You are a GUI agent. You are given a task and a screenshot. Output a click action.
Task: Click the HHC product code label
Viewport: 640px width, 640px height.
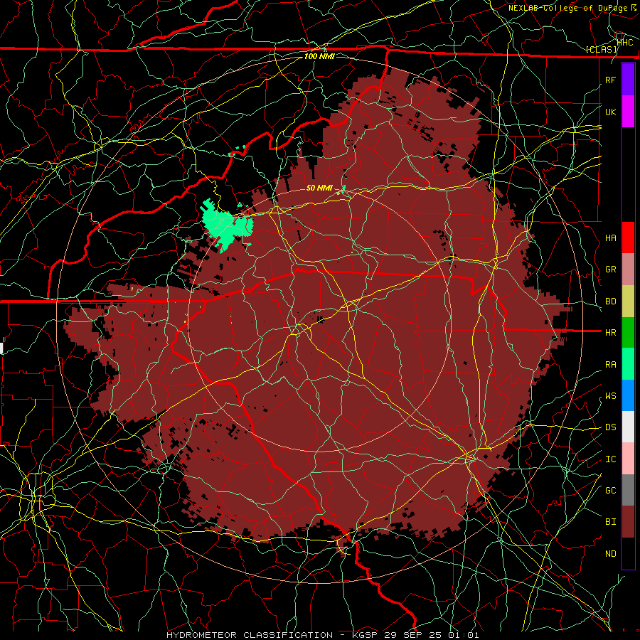point(625,42)
